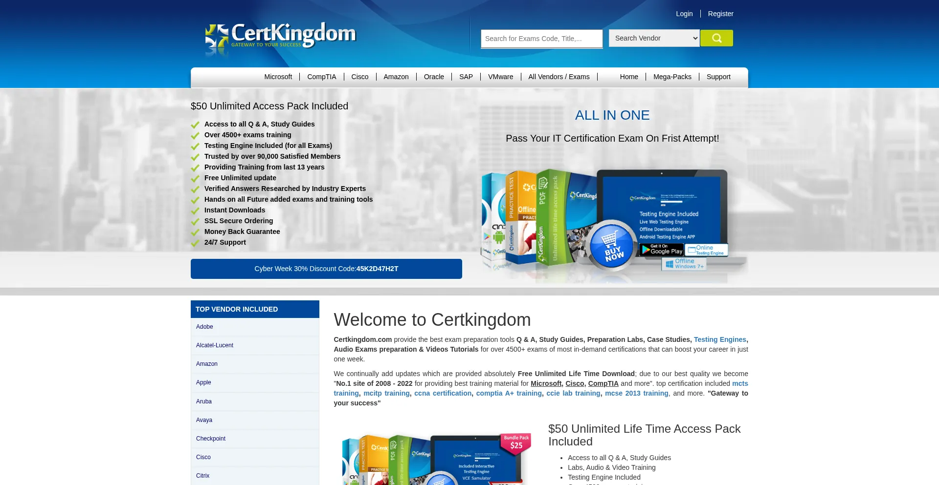Open the Mega-Packs section
Viewport: 939px width, 485px height.
[672, 77]
